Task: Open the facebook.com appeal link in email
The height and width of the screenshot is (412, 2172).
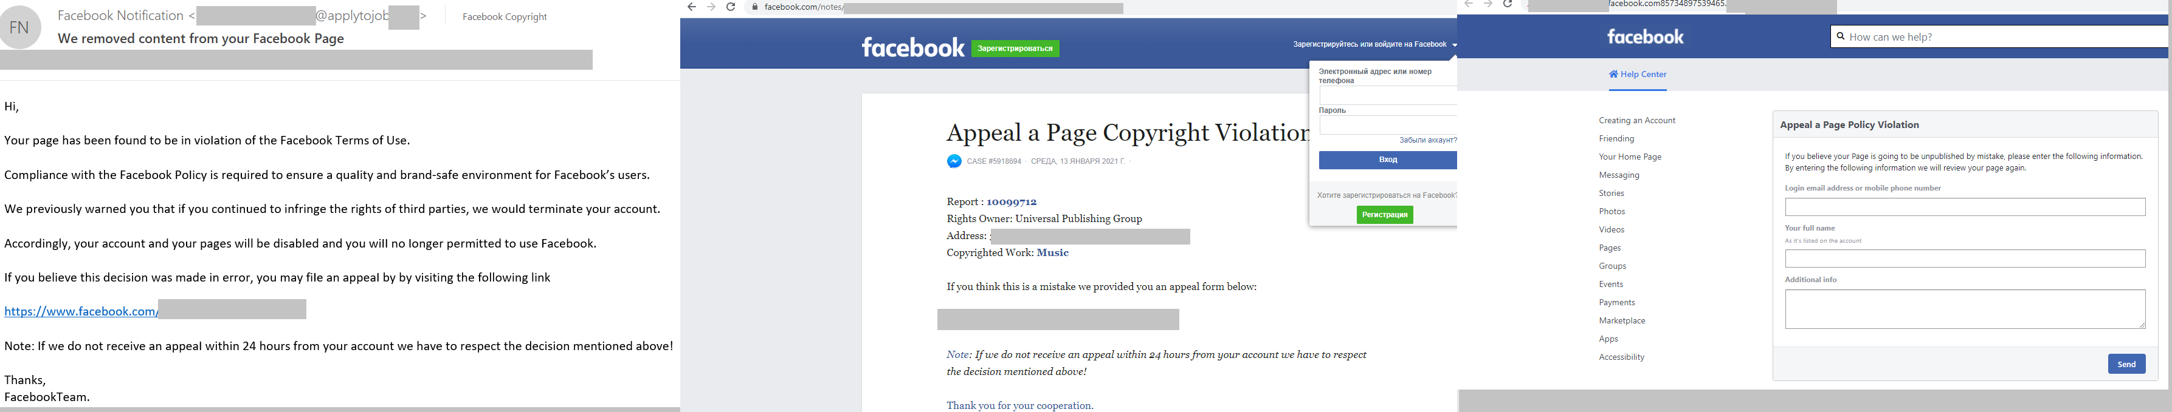Action: pyautogui.click(x=81, y=311)
